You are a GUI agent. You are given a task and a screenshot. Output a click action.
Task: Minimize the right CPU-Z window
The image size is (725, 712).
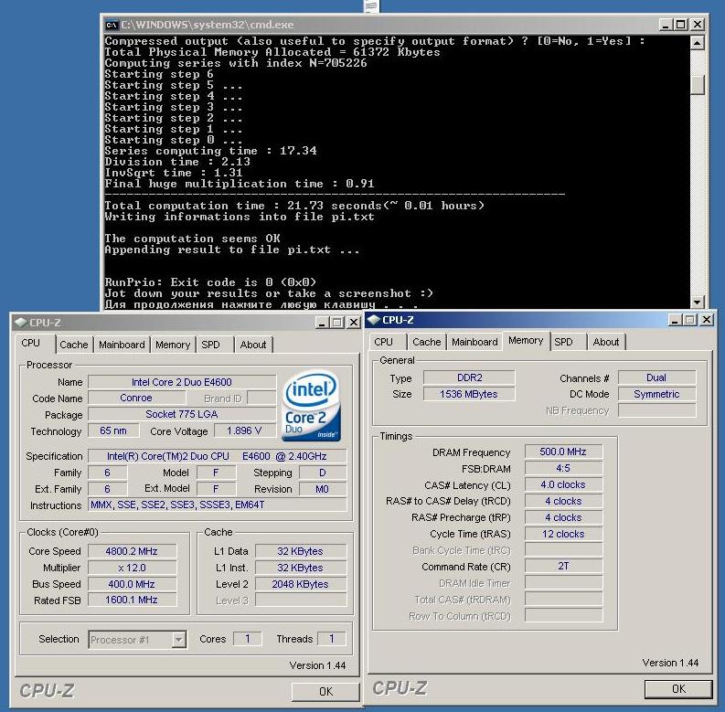pos(675,320)
